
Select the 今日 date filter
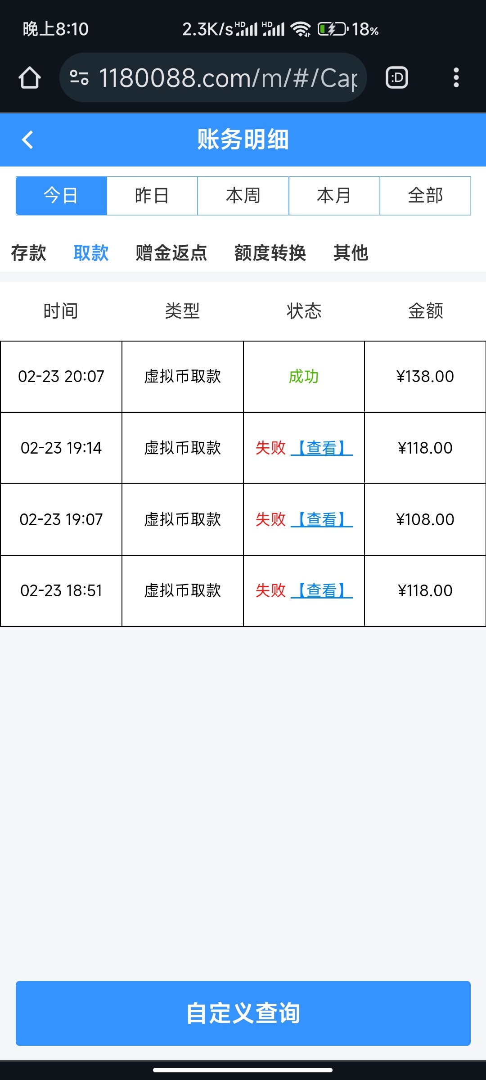61,196
